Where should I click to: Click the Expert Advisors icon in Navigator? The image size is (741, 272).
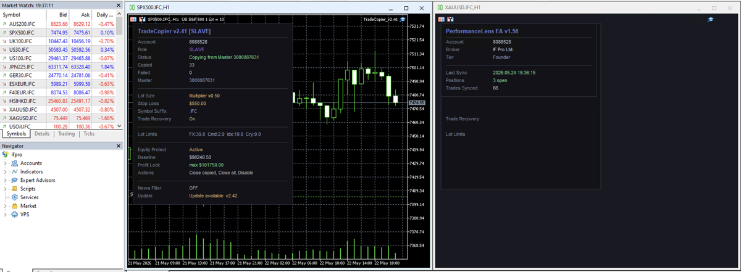point(15,180)
